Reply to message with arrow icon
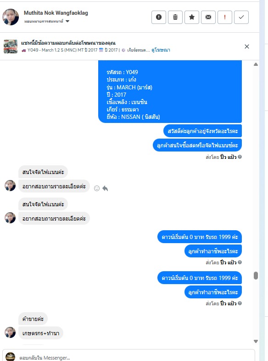Viewport: 268px width, 361px height. (x=105, y=188)
